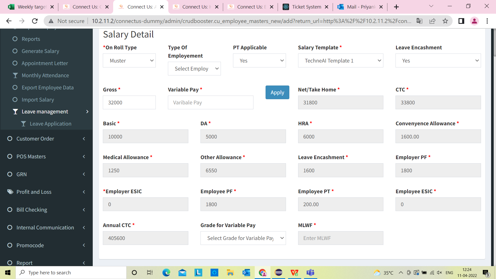496x279 pixels.
Task: Open the Leave Encashment Yes dropdown
Action: tap(438, 60)
